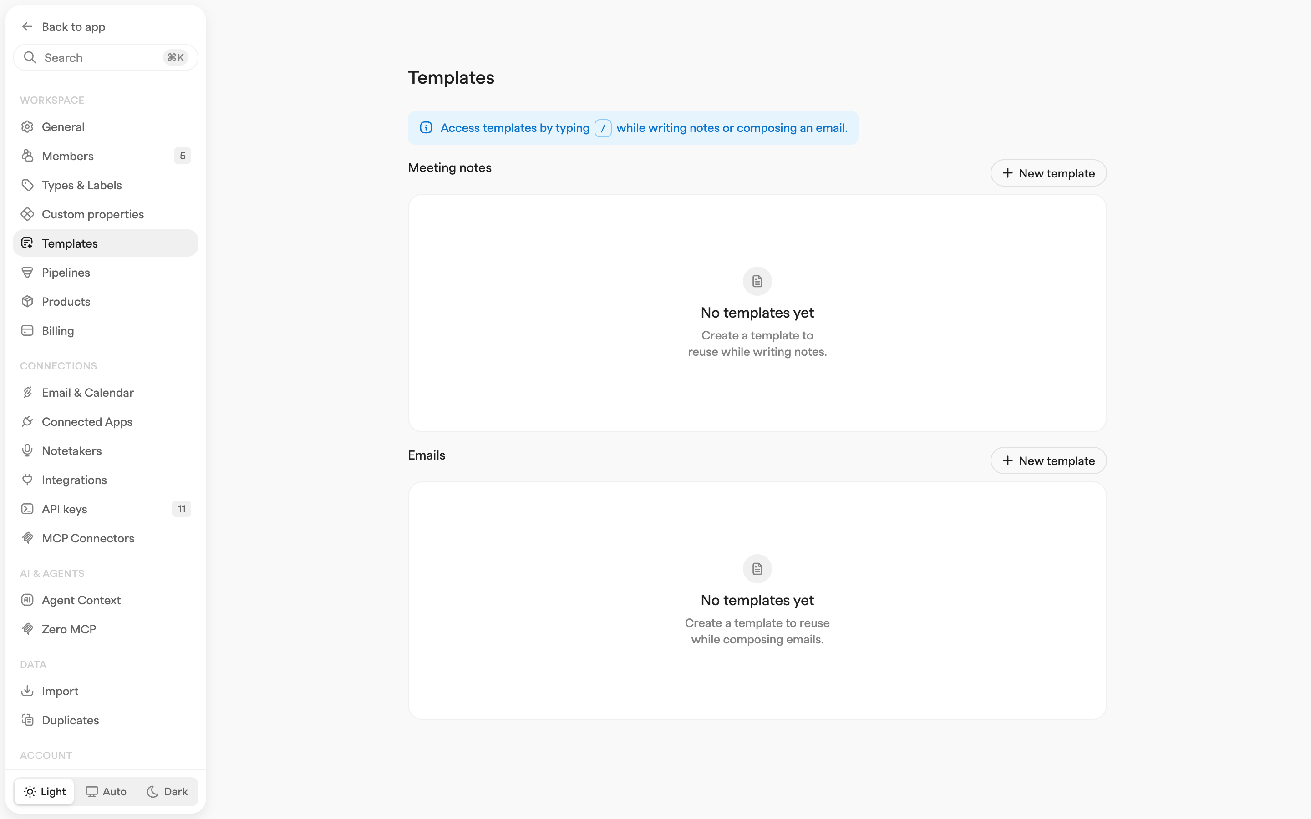Click the Members count badge 5
The height and width of the screenshot is (819, 1311).
pos(183,156)
